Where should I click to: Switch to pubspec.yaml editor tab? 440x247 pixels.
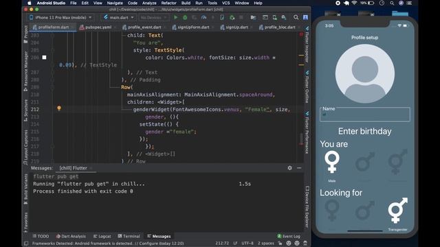click(x=96, y=27)
